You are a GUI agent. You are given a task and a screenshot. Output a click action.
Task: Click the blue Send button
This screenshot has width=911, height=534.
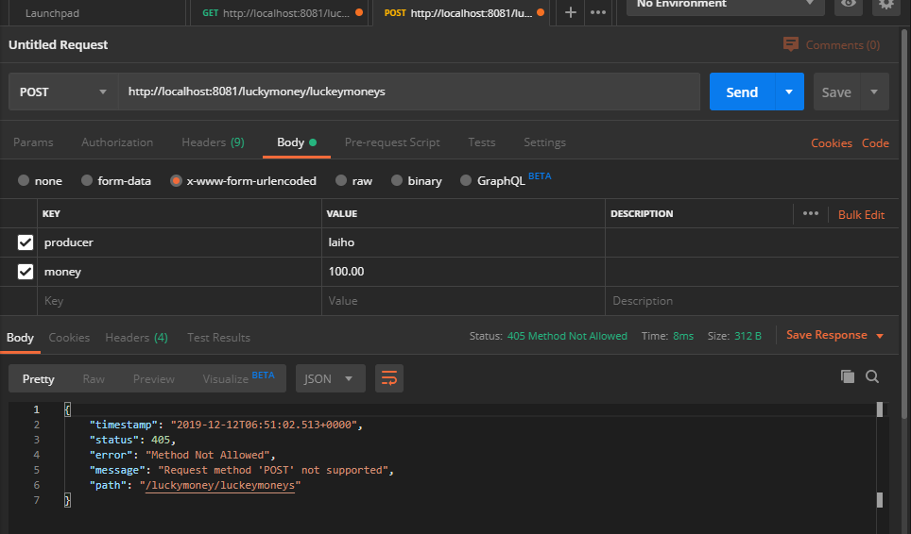(x=742, y=92)
